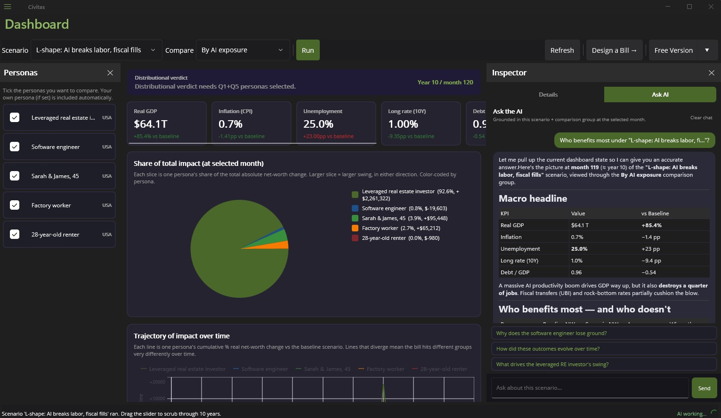This screenshot has width=721, height=418.
Task: Open the Scenario dropdown
Action: point(97,50)
